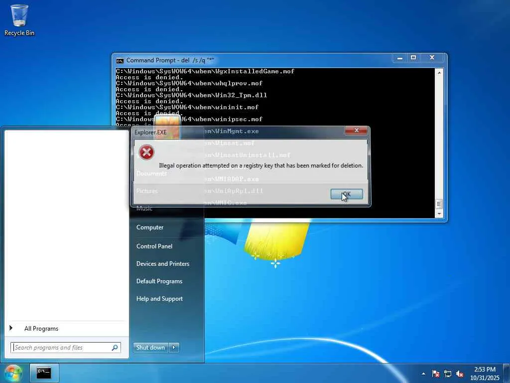Open Music from the Start menu

click(x=144, y=209)
